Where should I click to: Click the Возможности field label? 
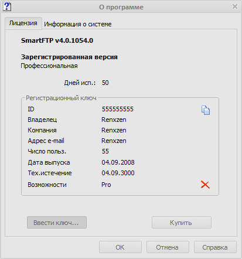point(47,185)
